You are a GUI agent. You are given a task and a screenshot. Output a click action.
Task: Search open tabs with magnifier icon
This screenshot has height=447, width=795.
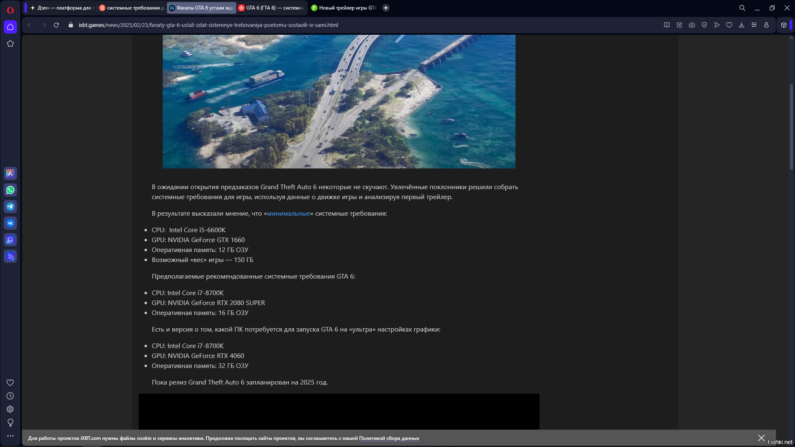[742, 8]
